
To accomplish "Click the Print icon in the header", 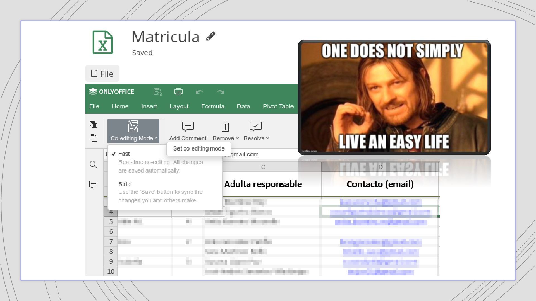I will click(x=178, y=92).
